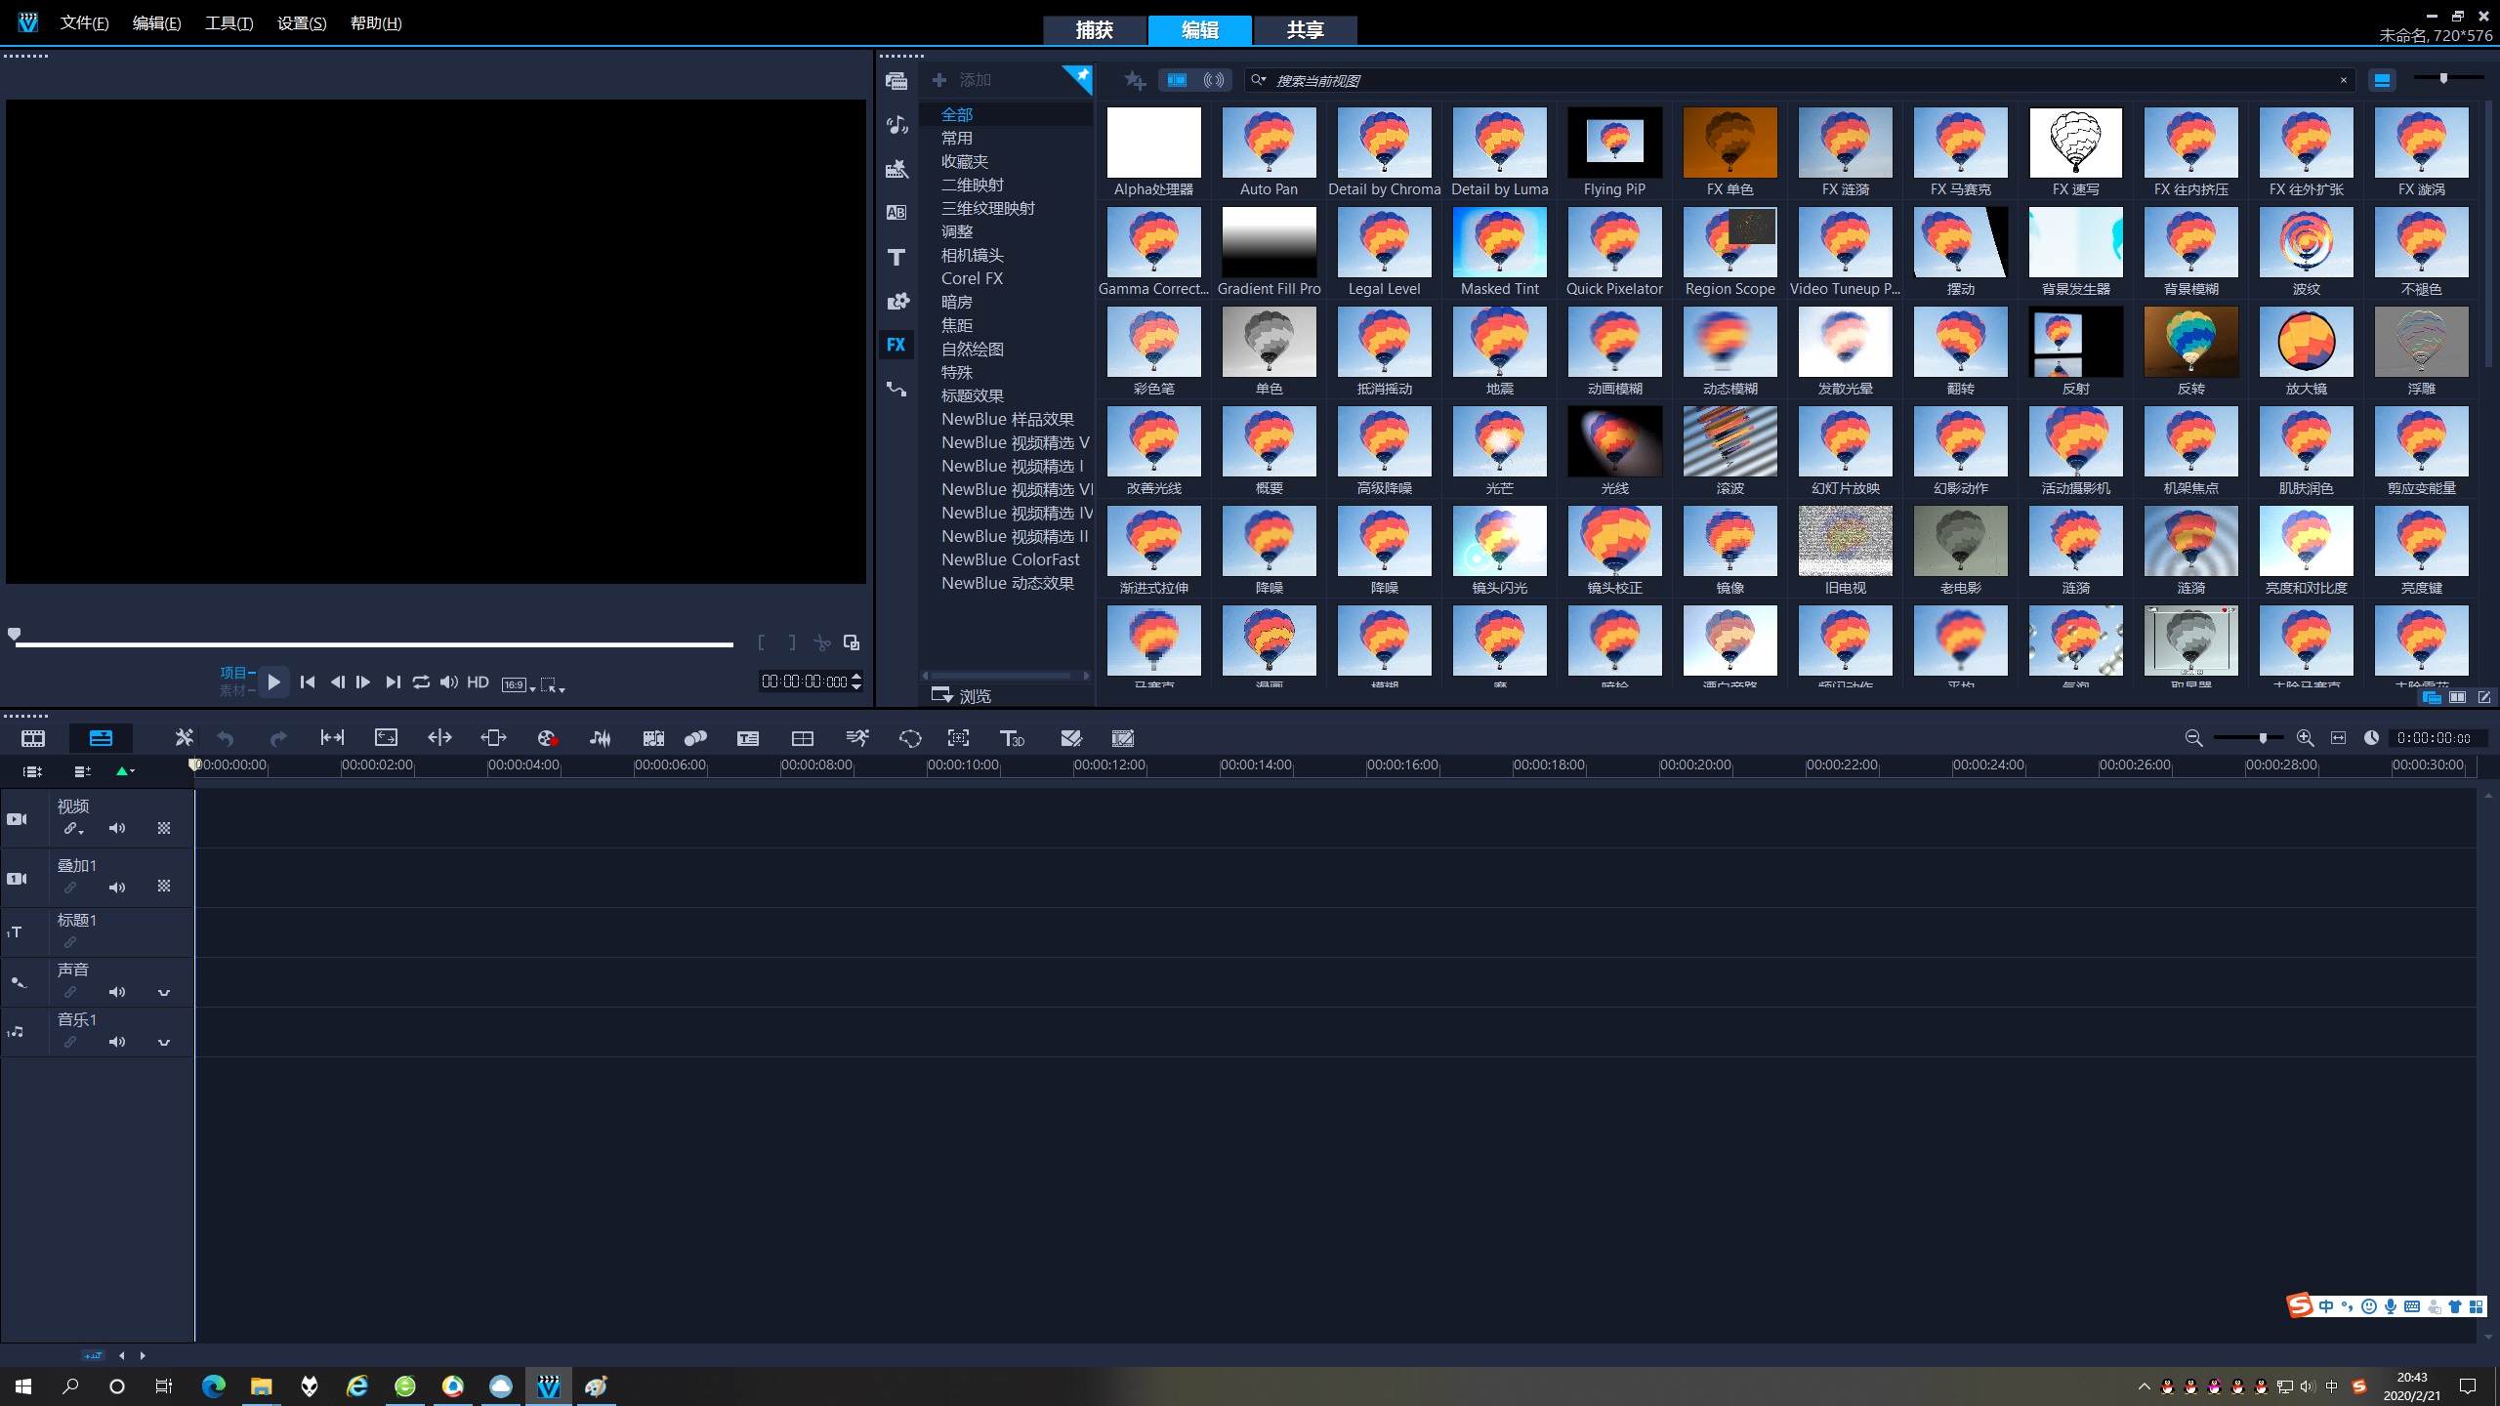Expand the 声音 track options chevron
The image size is (2500, 1406).
tap(164, 992)
